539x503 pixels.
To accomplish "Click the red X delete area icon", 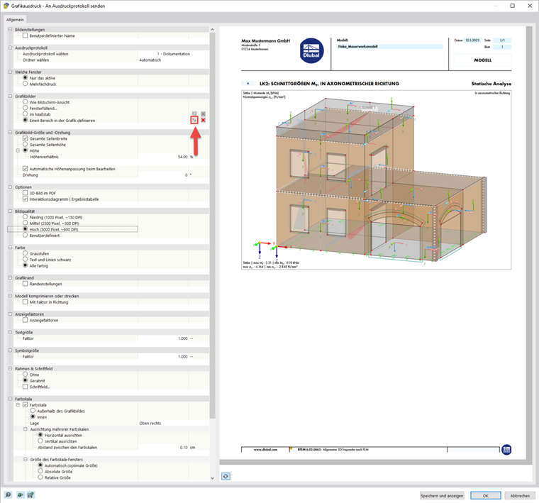I will coord(203,120).
